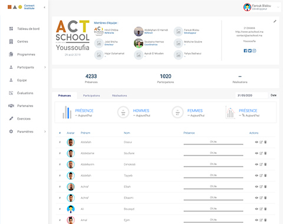This screenshot has height=224, width=283.
Task: Expand the Paramètres submenu chevron
Action: coord(45,131)
